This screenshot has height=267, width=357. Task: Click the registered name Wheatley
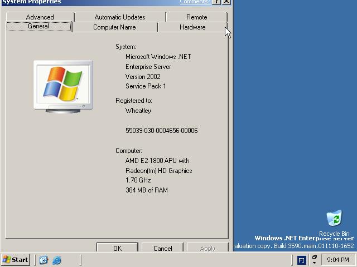pyautogui.click(x=138, y=111)
